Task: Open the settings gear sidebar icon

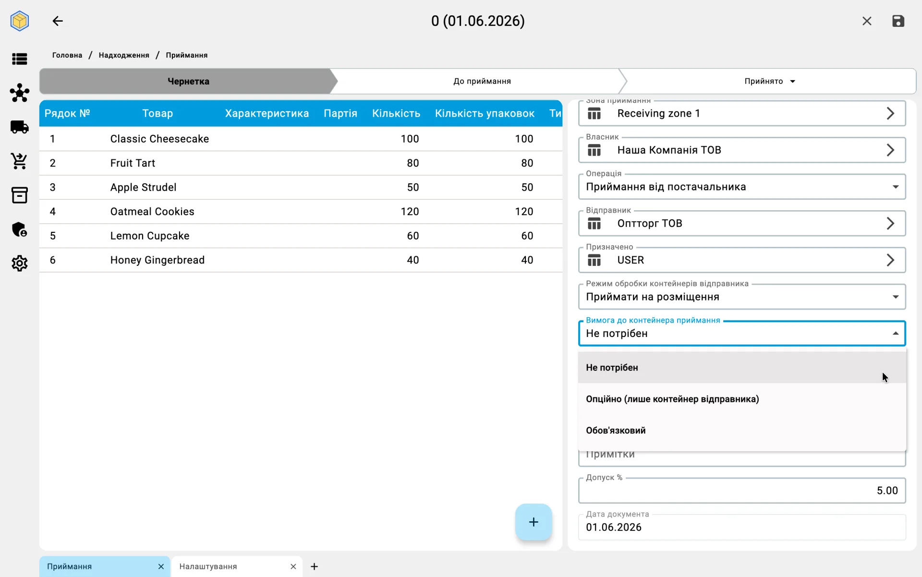Action: pos(20,263)
